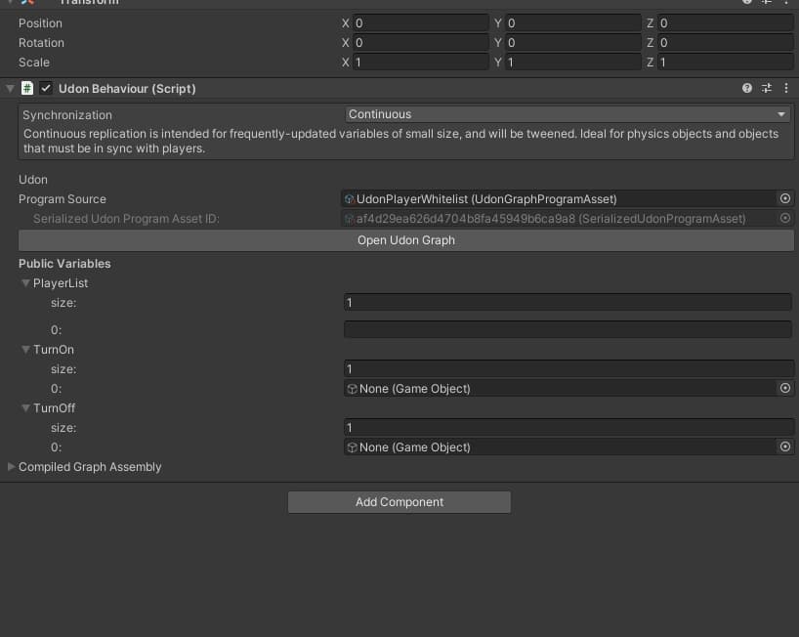Screen dimensions: 799x637
Task: Click the Scale label
Action: [x=33, y=63]
